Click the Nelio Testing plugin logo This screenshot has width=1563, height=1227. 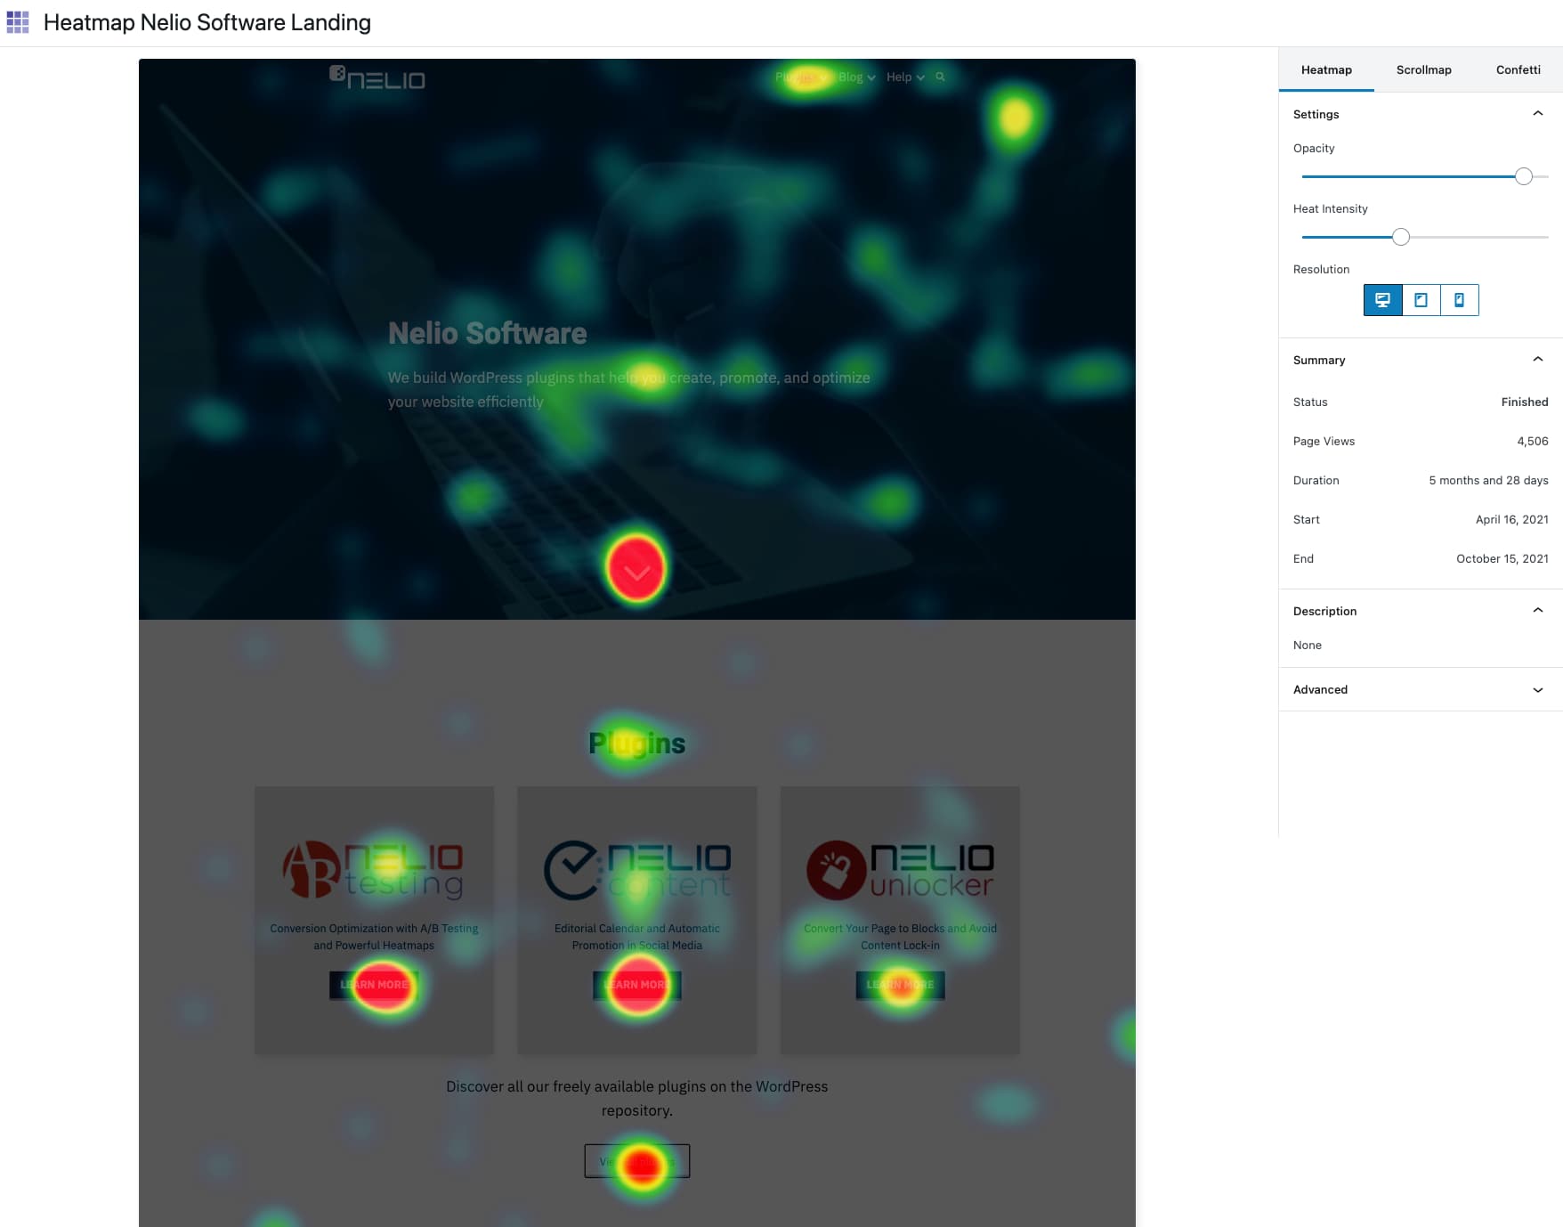coord(374,869)
